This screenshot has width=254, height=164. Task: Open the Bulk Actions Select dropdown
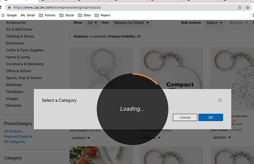215,23
